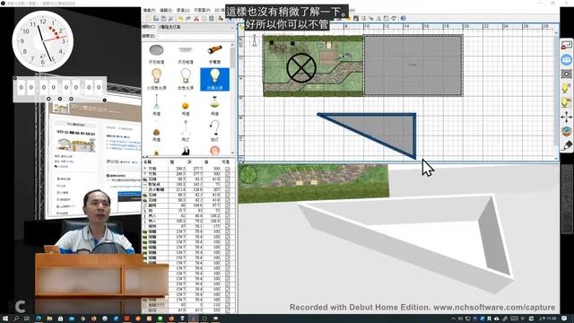
Task: Click the taskbar search magnifier icon
Action: [x=16, y=319]
